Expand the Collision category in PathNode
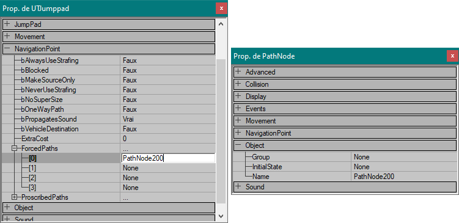Image resolution: width=459 pixels, height=223 pixels. pyautogui.click(x=238, y=84)
